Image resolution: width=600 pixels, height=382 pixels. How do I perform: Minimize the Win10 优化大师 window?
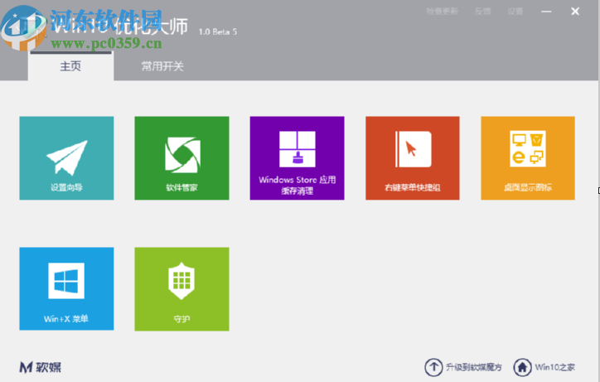pyautogui.click(x=546, y=12)
